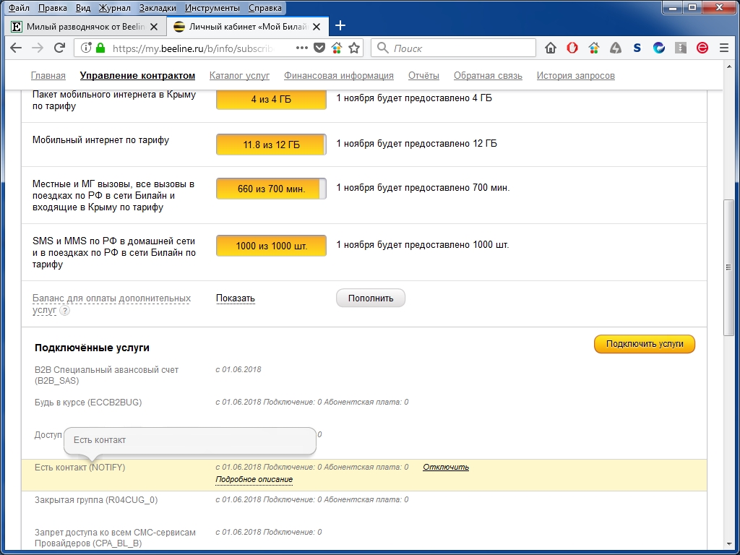Image resolution: width=740 pixels, height=555 pixels.
Task: Click the help question mark near Баланс
Action: click(x=65, y=311)
